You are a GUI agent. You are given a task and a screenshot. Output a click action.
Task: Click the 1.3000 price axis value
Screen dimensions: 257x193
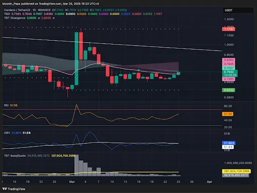point(229,19)
